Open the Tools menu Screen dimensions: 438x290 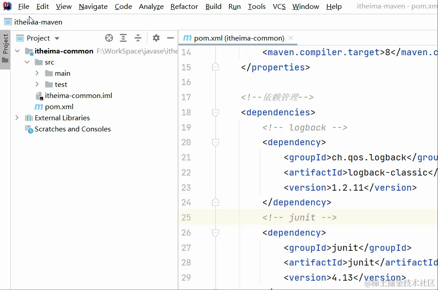(x=257, y=6)
